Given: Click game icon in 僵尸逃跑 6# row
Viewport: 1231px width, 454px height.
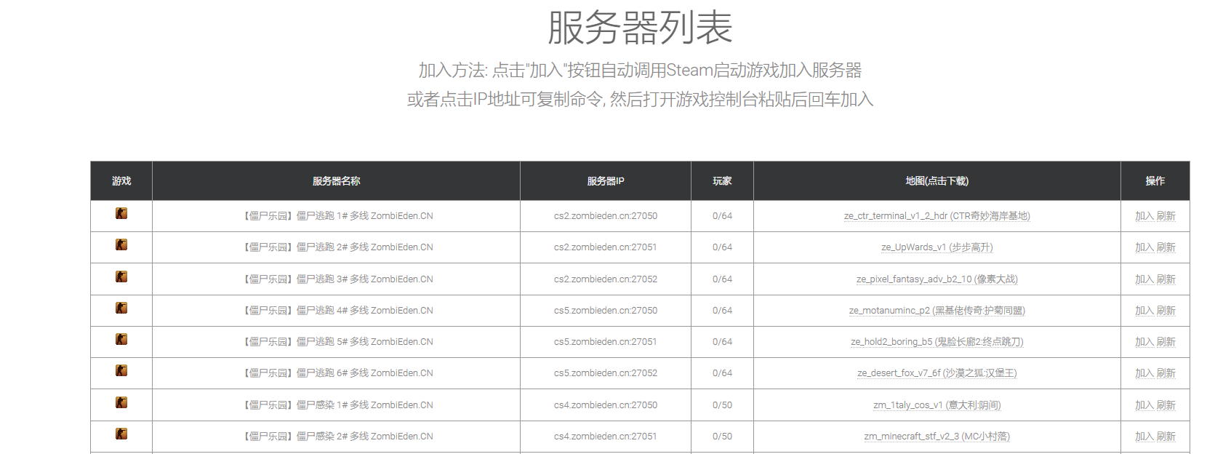Looking at the screenshot, I should click(x=121, y=370).
